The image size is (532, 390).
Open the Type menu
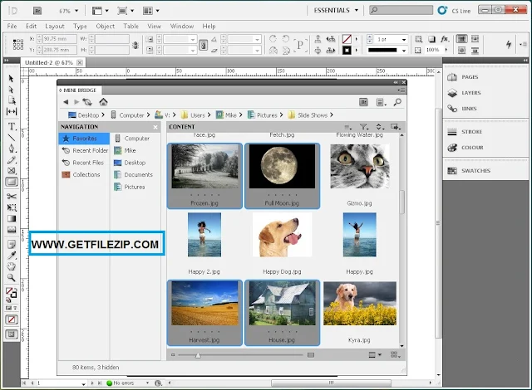tap(80, 26)
